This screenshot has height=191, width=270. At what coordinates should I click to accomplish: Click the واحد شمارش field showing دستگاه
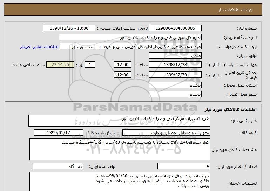(x=58, y=166)
